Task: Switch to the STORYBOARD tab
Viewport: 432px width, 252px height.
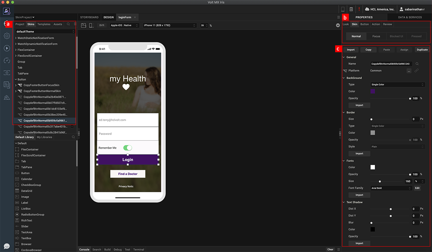Action: point(89,17)
